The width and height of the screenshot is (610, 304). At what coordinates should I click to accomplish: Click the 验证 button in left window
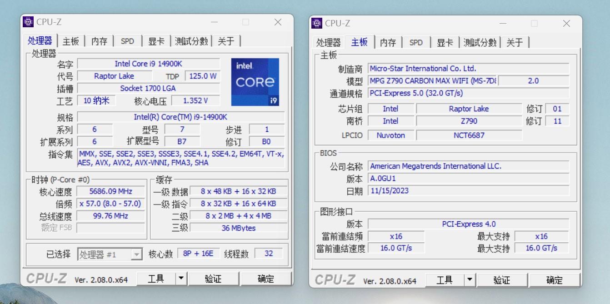[213, 279]
